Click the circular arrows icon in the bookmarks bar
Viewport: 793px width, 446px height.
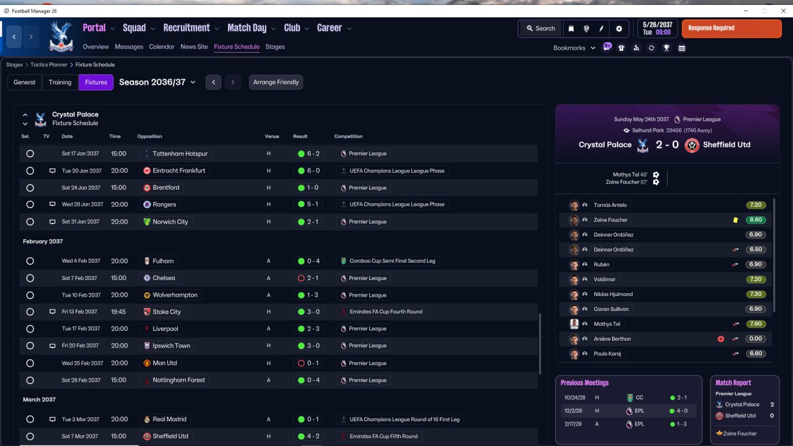click(x=651, y=48)
